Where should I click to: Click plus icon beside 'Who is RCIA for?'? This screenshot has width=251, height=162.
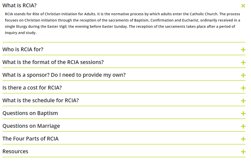pyautogui.click(x=243, y=50)
